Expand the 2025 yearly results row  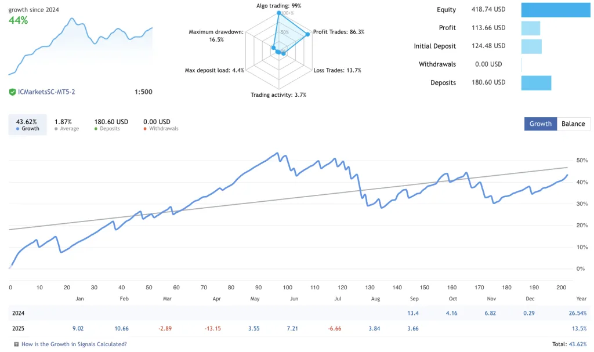[x=19, y=328]
